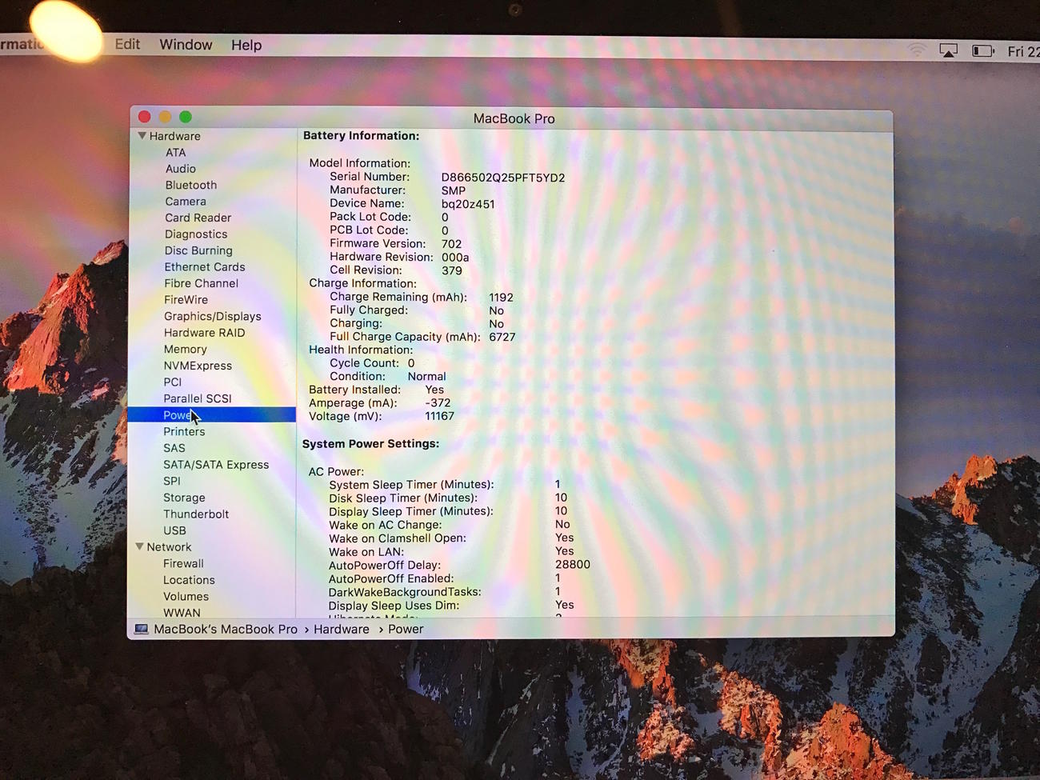
Task: Click the green zoom window button
Action: (186, 117)
